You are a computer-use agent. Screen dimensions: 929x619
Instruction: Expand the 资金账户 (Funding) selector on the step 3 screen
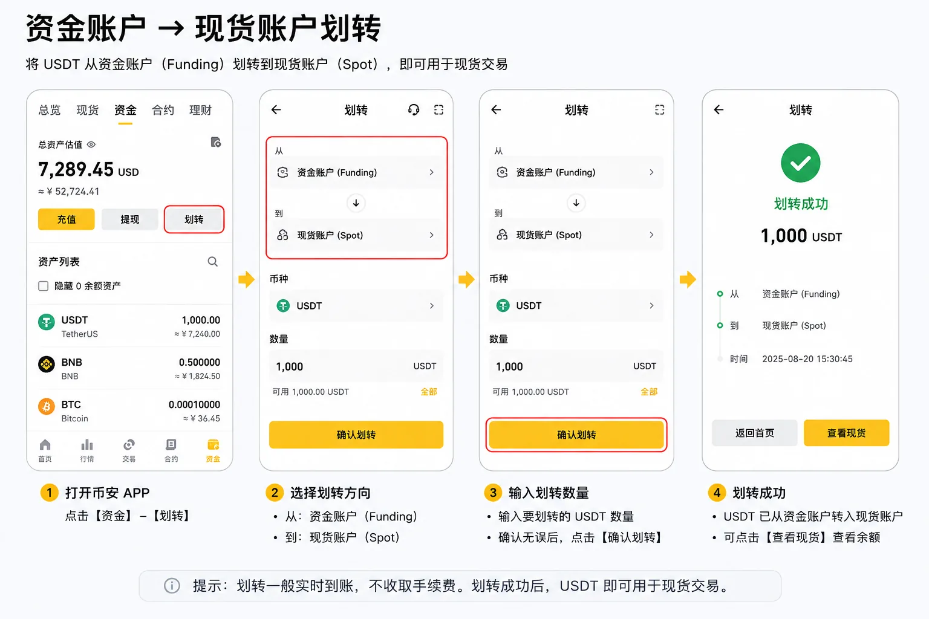(x=576, y=172)
